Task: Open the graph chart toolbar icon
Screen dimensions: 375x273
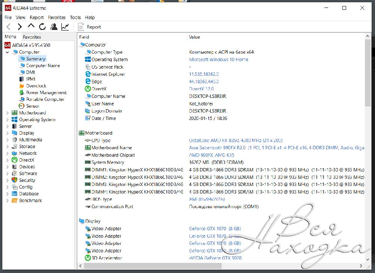Action: 65,27
